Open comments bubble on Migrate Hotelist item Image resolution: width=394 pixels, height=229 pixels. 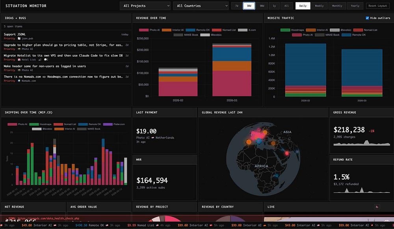click(46, 60)
